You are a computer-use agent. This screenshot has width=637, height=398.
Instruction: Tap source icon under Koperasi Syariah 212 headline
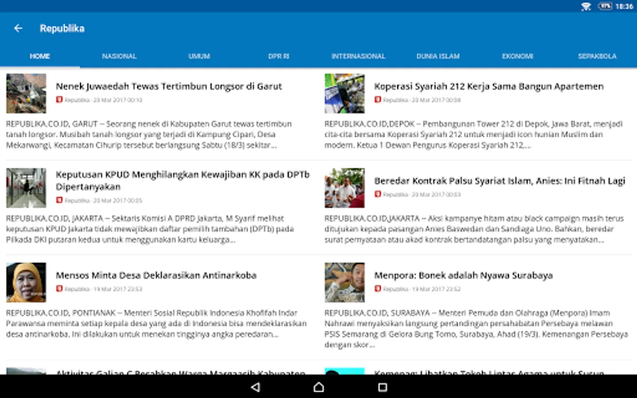pos(378,99)
